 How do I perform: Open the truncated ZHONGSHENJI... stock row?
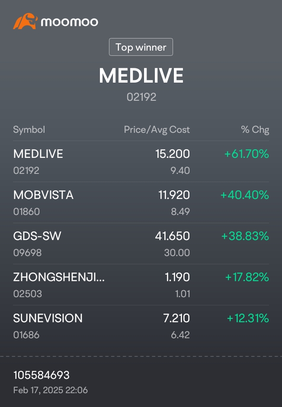tap(59, 277)
